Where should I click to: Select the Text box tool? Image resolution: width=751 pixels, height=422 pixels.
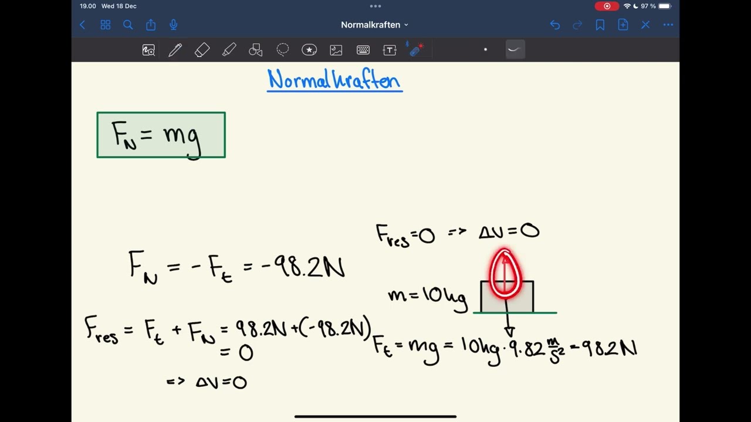[x=390, y=50]
